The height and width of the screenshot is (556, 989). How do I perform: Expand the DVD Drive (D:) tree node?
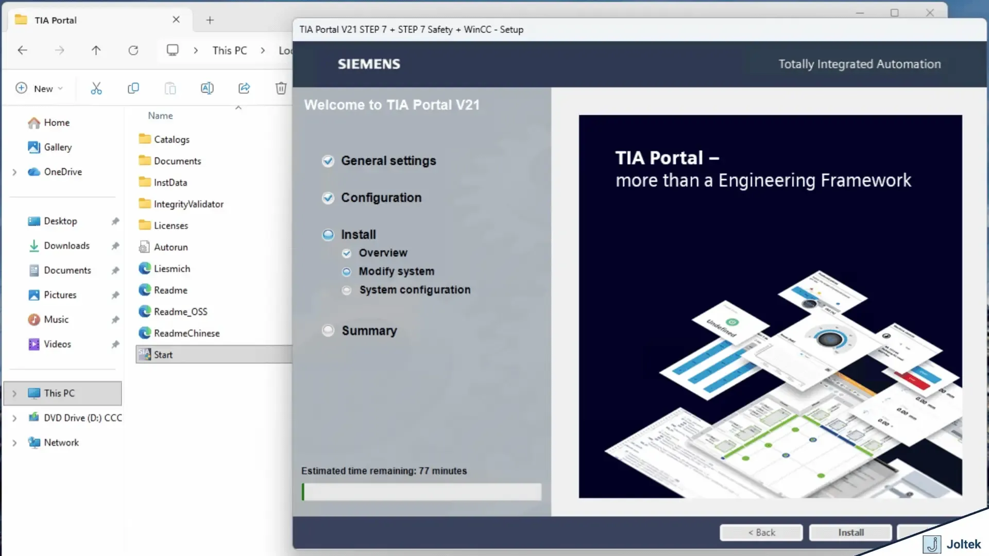tap(14, 418)
